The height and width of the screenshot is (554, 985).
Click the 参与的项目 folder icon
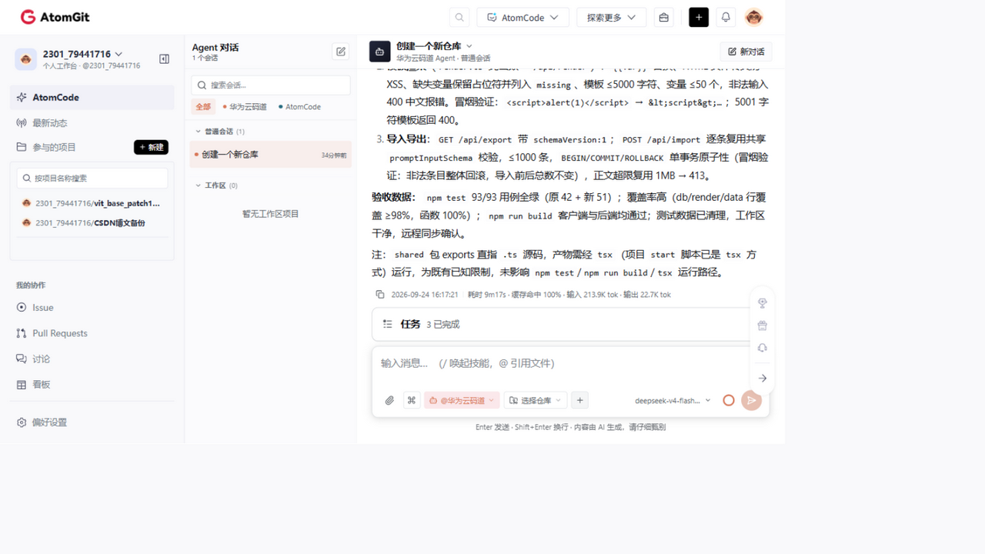click(x=22, y=147)
